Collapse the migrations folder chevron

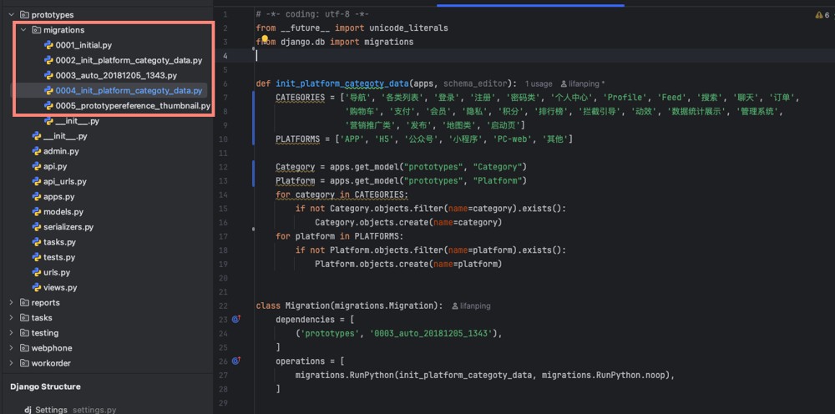[23, 30]
